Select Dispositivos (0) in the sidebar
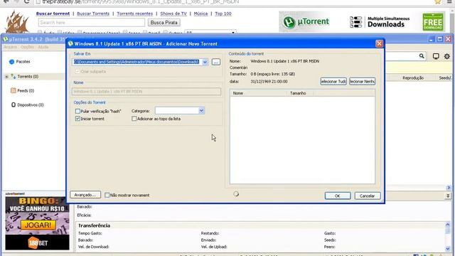Image resolution: width=455 pixels, height=256 pixels. click(30, 105)
